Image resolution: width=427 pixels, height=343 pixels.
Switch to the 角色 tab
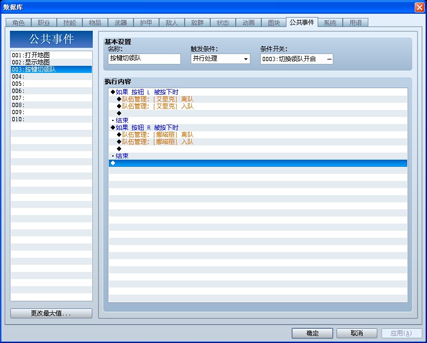[18, 22]
